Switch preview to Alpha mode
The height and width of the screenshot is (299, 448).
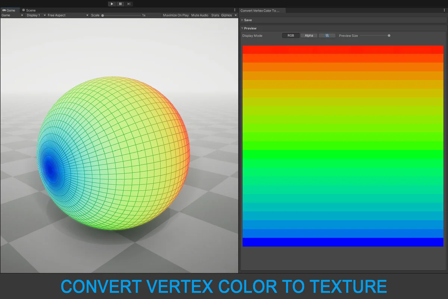(309, 36)
